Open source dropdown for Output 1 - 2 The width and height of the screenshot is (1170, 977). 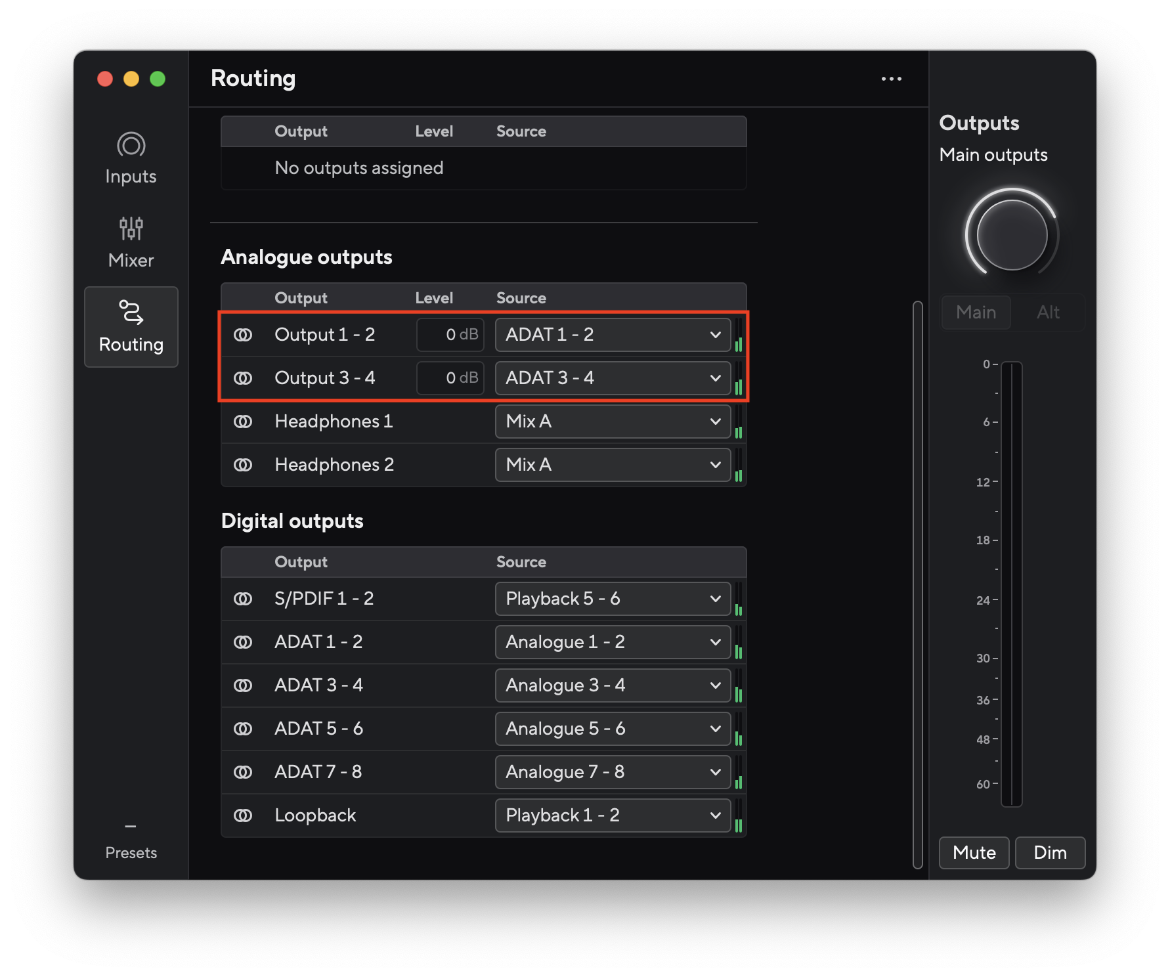(x=613, y=335)
